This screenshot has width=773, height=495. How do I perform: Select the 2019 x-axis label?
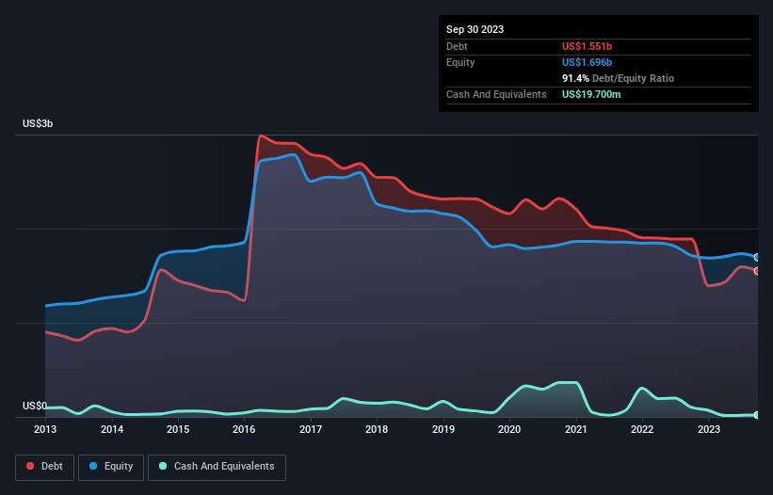coord(443,429)
